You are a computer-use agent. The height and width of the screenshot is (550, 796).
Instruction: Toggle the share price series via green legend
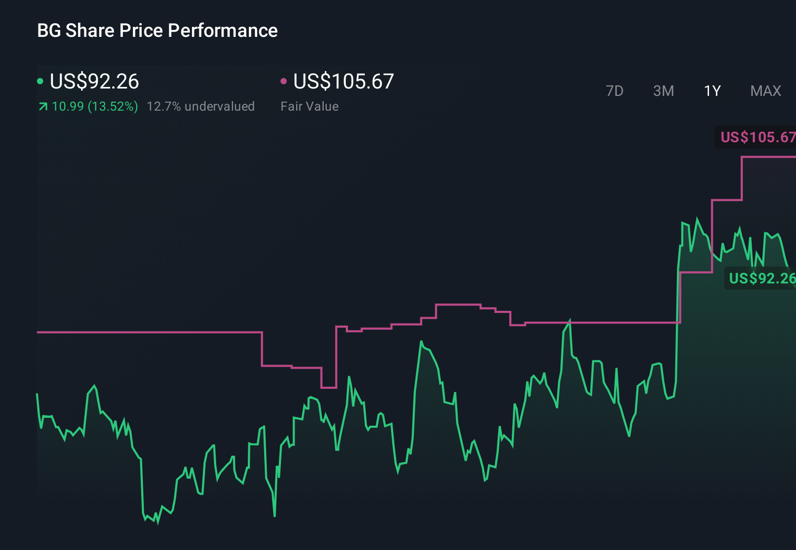(40, 81)
